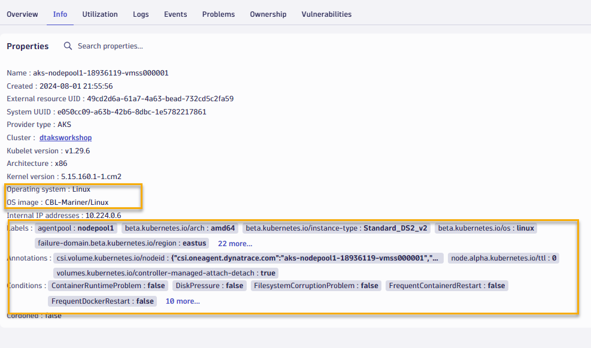Open the Ownership tab
Screen dimensions: 591x348
tap(268, 14)
